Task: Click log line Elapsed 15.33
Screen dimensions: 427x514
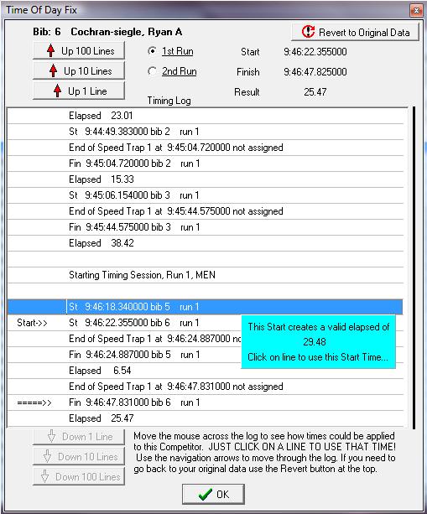Action: 206,179
